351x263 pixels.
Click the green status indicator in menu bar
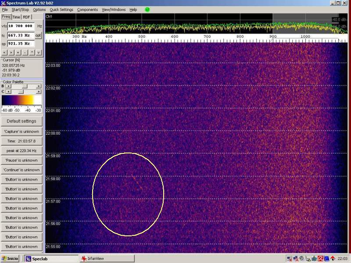coord(147,9)
